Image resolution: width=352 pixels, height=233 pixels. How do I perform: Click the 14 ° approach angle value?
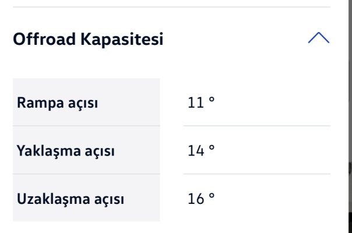tap(201, 150)
